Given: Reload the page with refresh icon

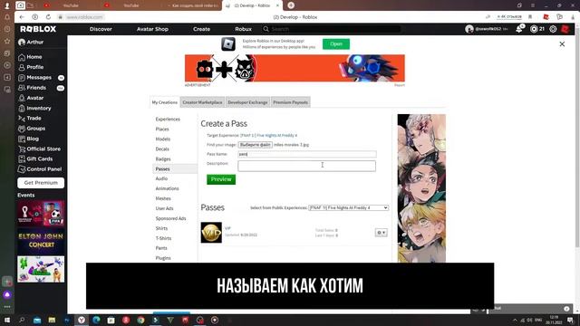Looking at the screenshot, I should (x=48, y=17).
